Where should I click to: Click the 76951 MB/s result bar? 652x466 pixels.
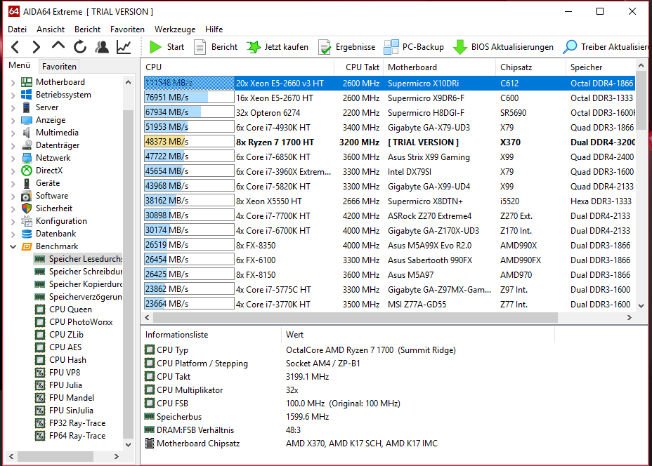pyautogui.click(x=189, y=97)
